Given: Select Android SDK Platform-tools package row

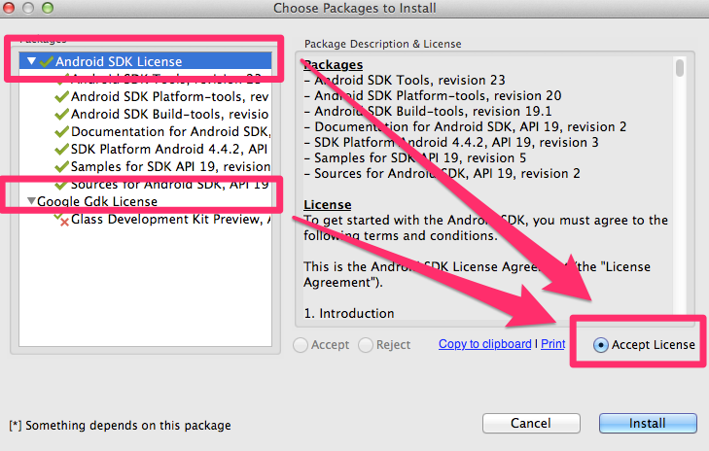Looking at the screenshot, I should click(x=170, y=96).
